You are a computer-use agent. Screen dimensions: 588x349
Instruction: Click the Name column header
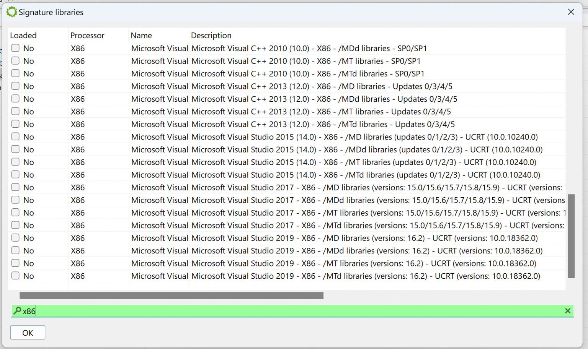coord(141,35)
